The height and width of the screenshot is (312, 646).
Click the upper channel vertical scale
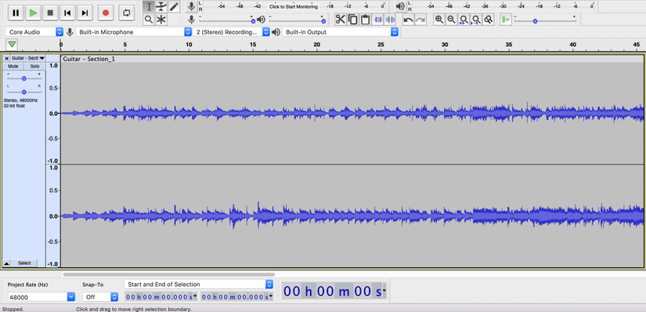pos(53,113)
